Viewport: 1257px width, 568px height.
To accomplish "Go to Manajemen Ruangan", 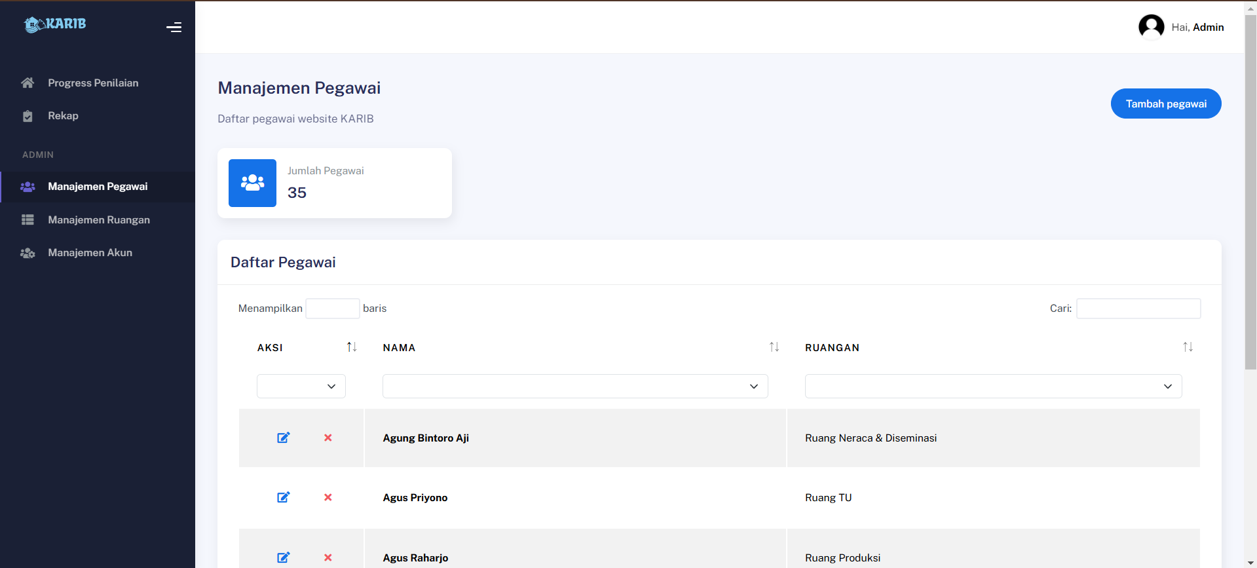I will tap(98, 220).
